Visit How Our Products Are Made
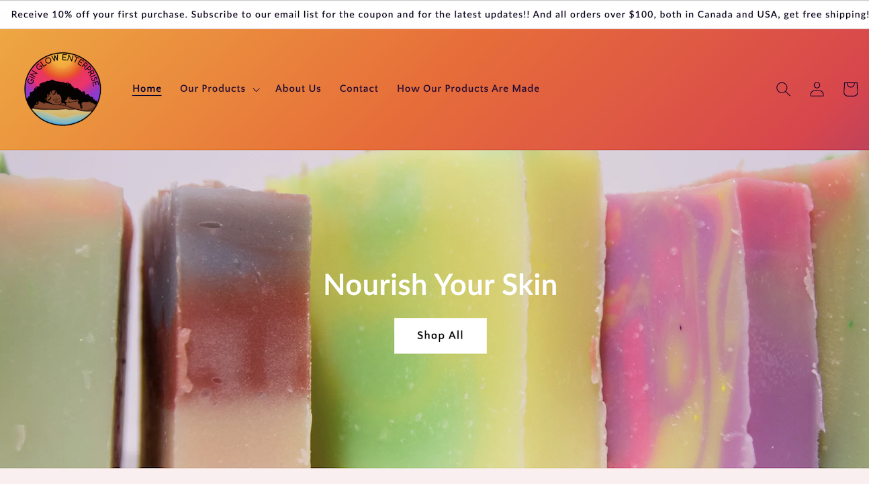The height and width of the screenshot is (484, 869). pos(468,88)
